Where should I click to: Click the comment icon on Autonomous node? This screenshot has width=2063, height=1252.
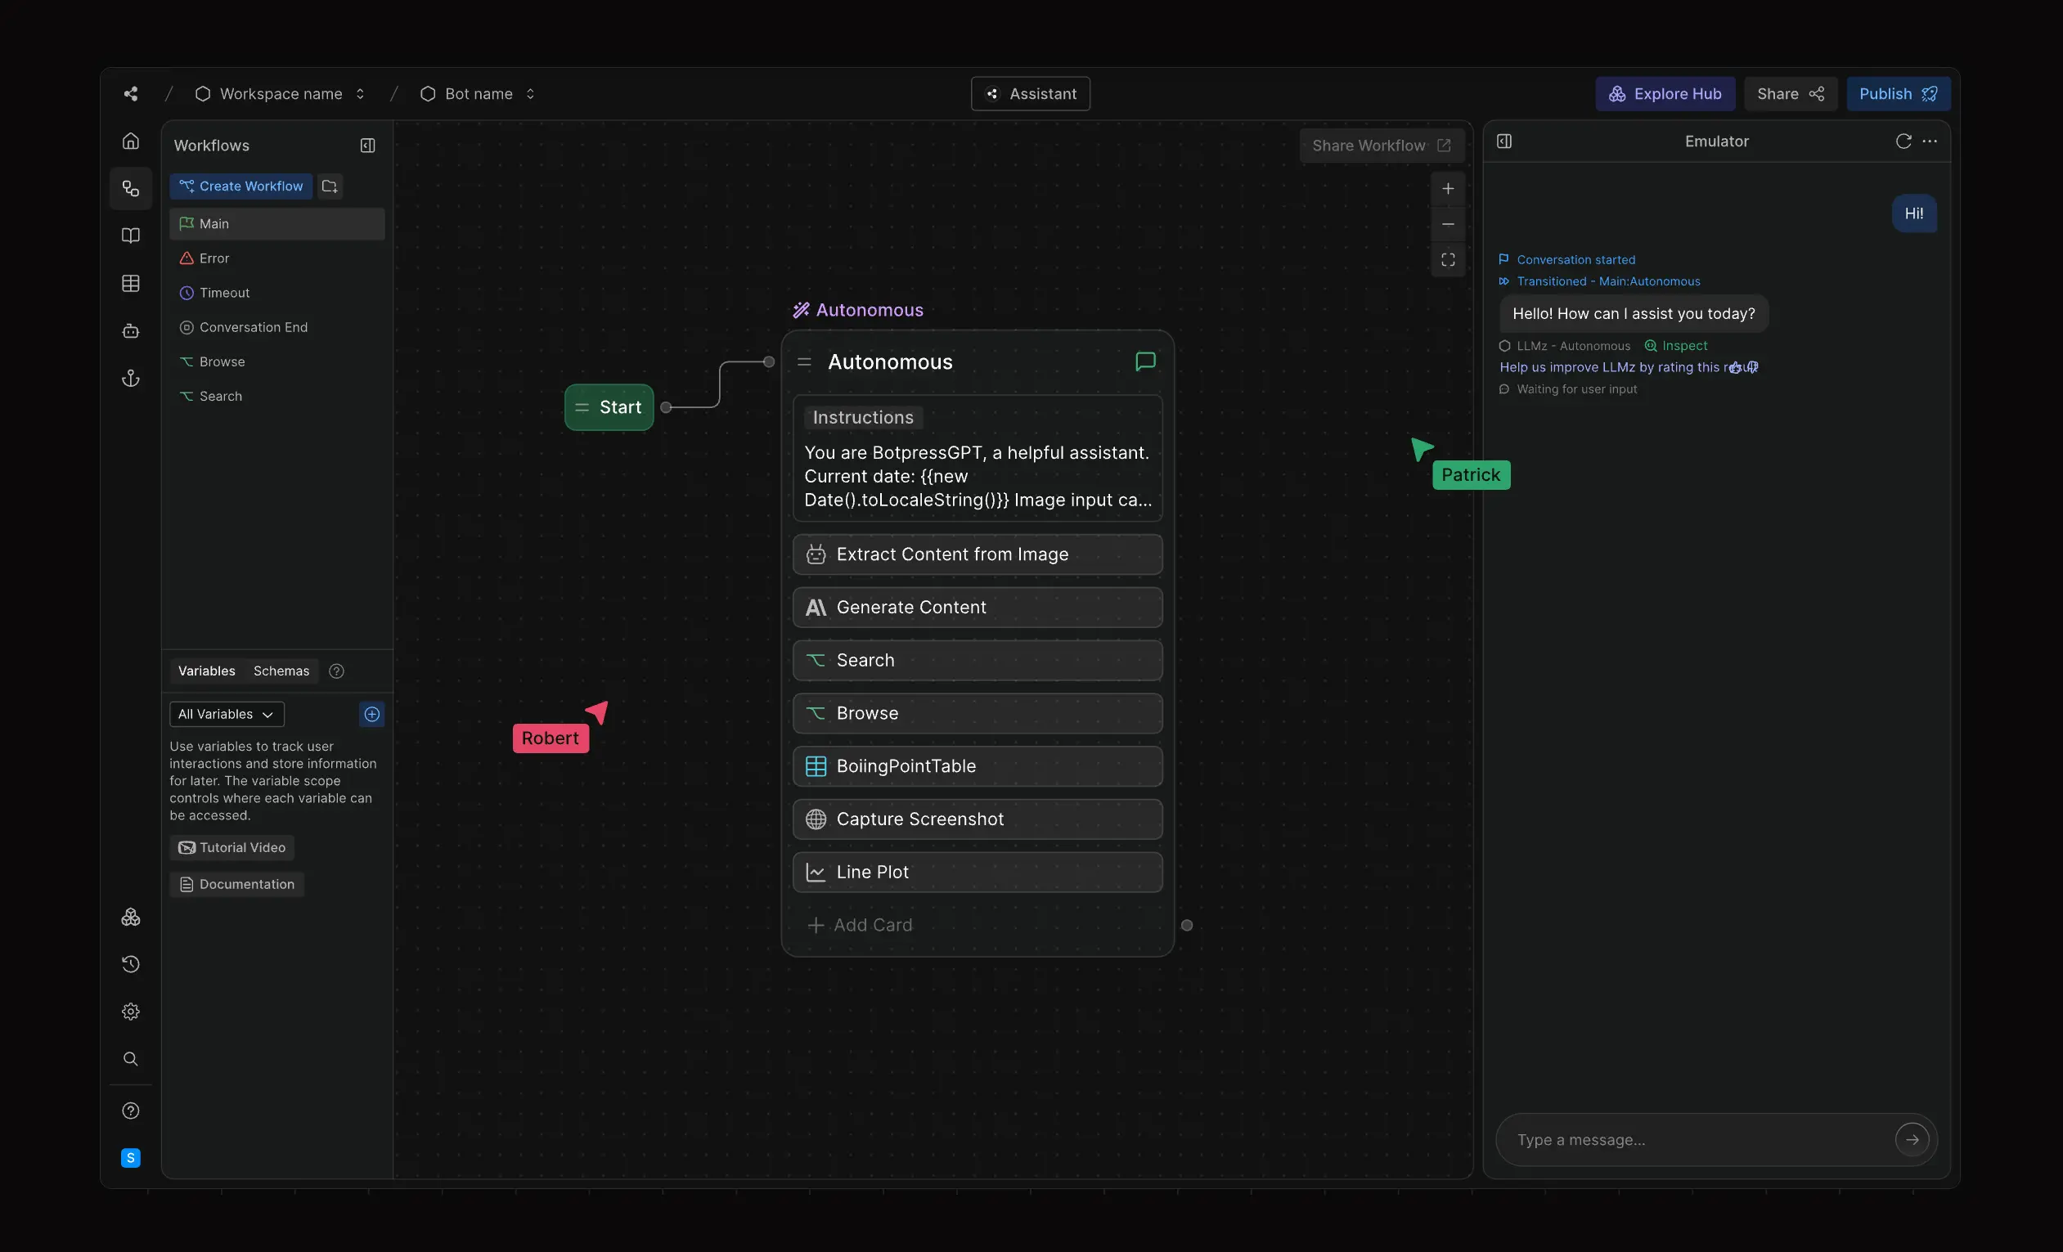click(1144, 361)
